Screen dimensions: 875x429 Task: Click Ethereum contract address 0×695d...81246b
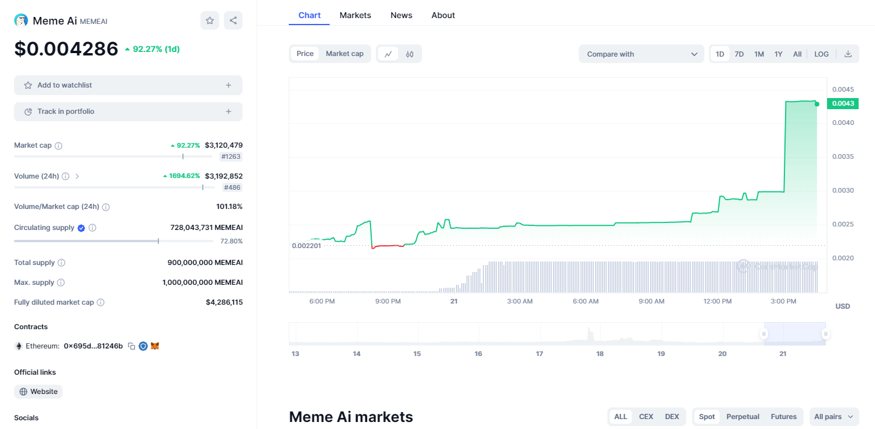pos(93,346)
